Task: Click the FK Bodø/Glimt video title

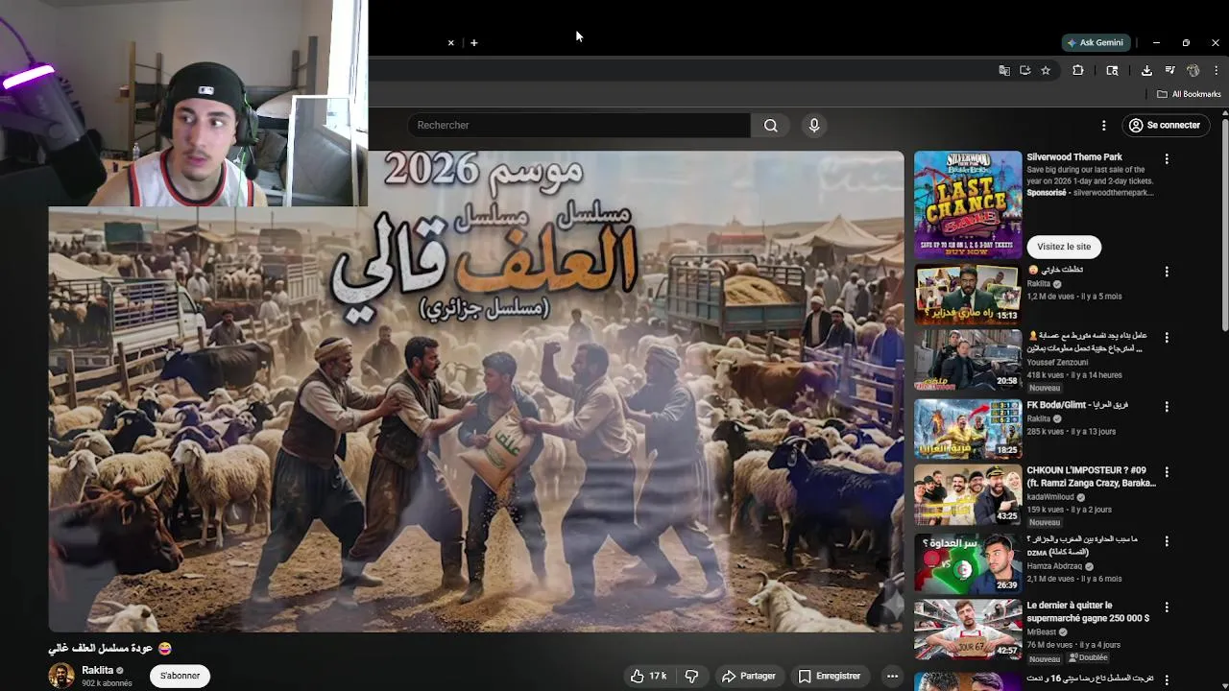Action: (x=1077, y=405)
